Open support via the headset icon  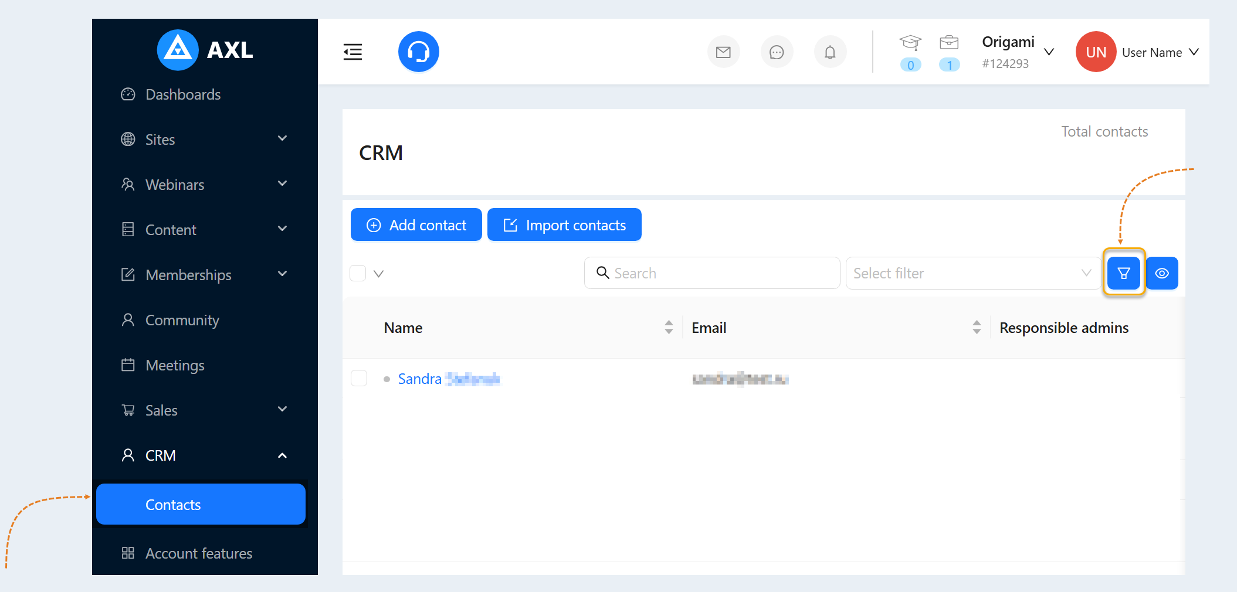tap(419, 52)
